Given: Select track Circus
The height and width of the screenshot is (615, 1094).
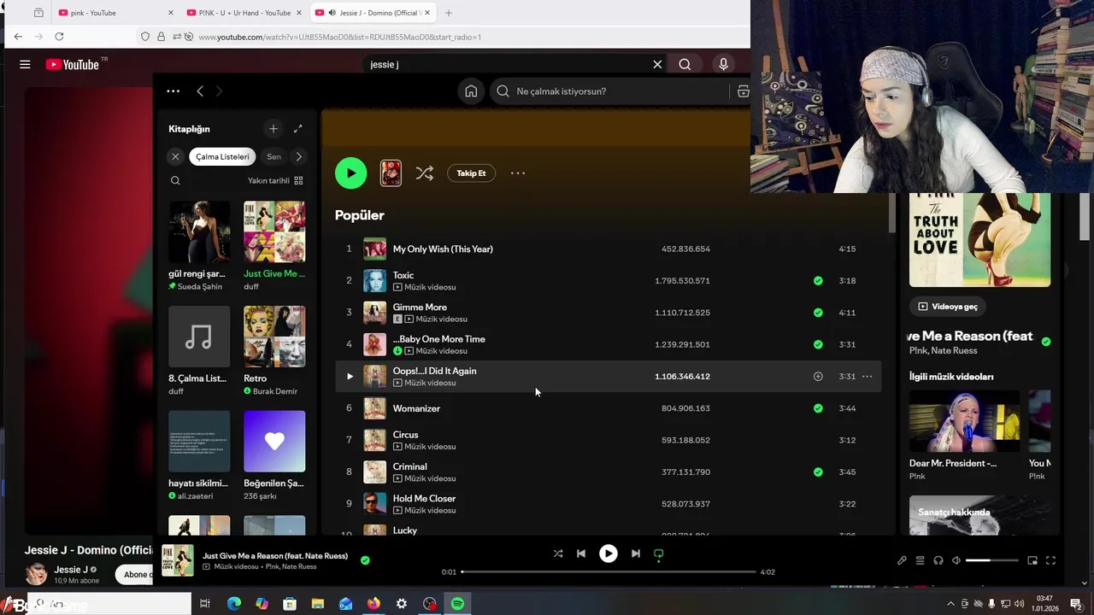Looking at the screenshot, I should [405, 435].
